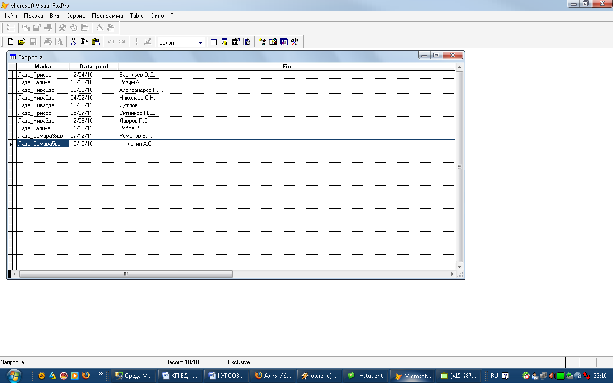Select the Розум А.Л. cell
The height and width of the screenshot is (383, 613).
(286, 82)
